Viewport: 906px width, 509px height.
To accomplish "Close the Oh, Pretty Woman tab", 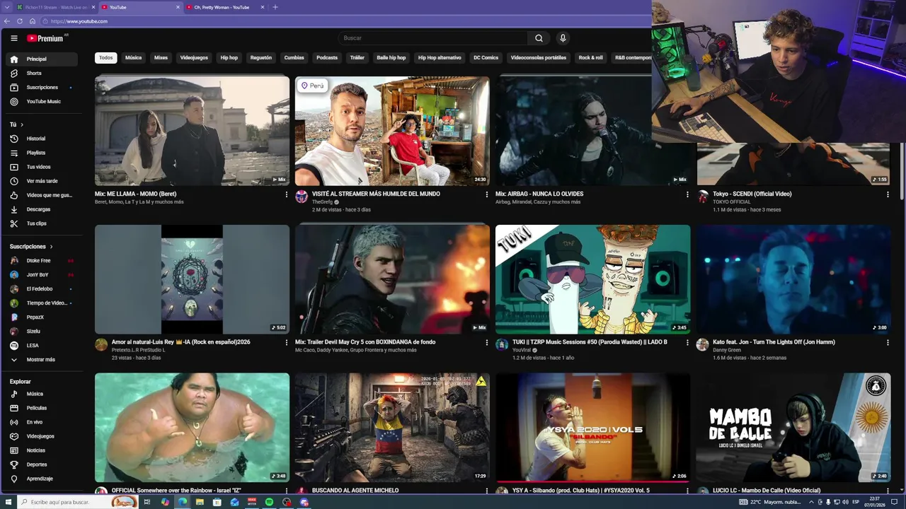I will pos(263,7).
